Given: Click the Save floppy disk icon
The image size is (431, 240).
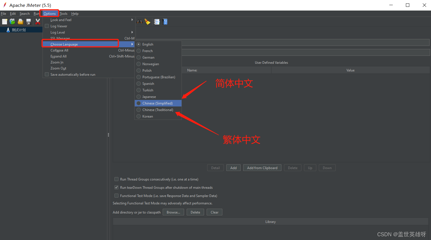Looking at the screenshot, I should (x=29, y=22).
